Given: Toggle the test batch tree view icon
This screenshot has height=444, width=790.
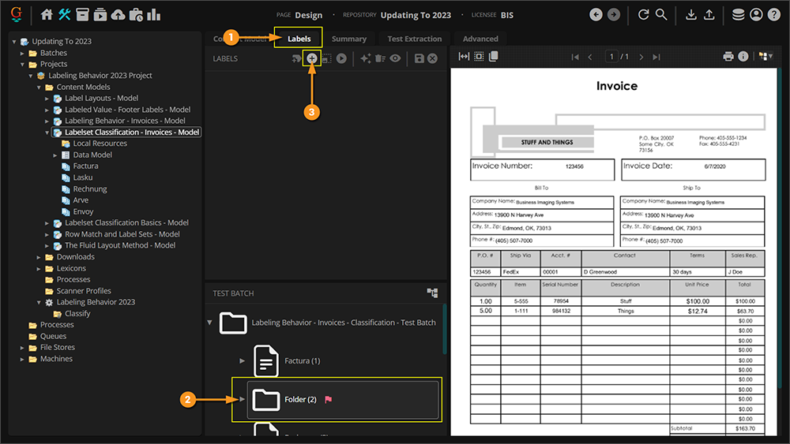Looking at the screenshot, I should pyautogui.click(x=432, y=293).
